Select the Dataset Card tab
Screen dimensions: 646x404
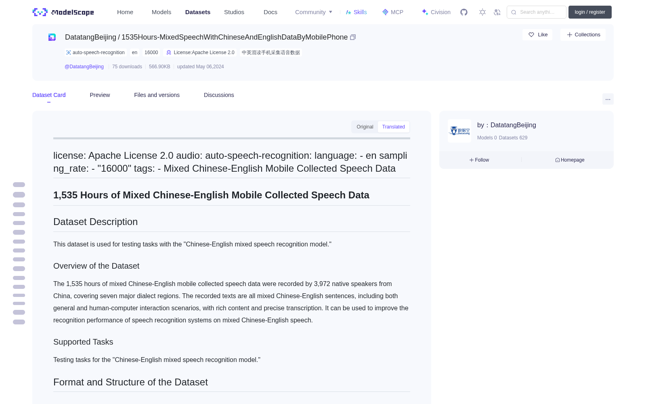pos(49,95)
